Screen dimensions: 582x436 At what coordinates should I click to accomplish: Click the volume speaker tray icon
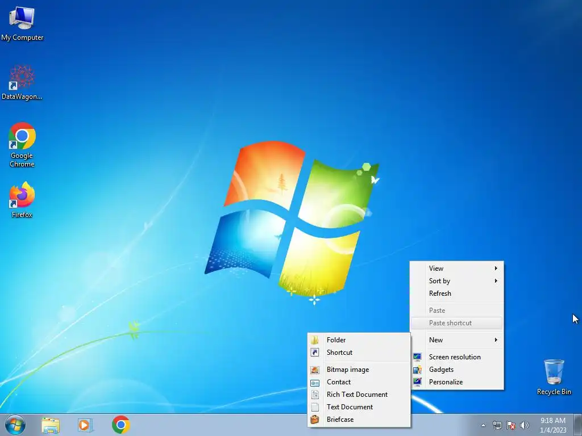(525, 425)
